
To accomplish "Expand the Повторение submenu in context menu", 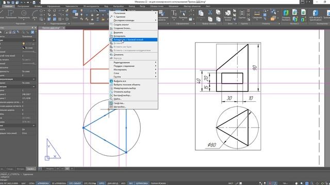I will [134, 13].
